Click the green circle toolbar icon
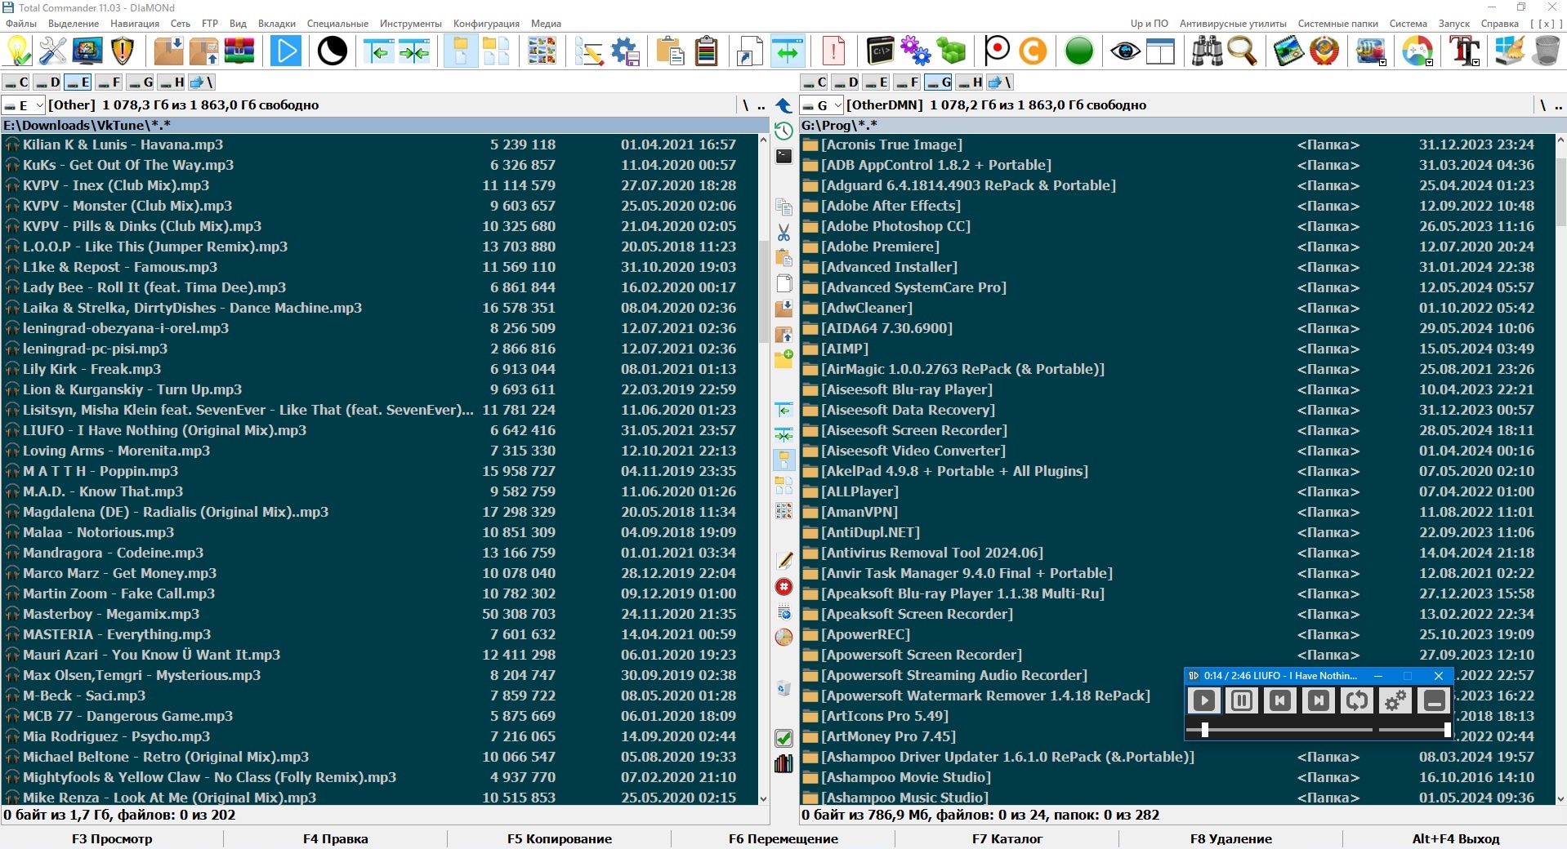This screenshot has height=849, width=1567. coord(1079,51)
